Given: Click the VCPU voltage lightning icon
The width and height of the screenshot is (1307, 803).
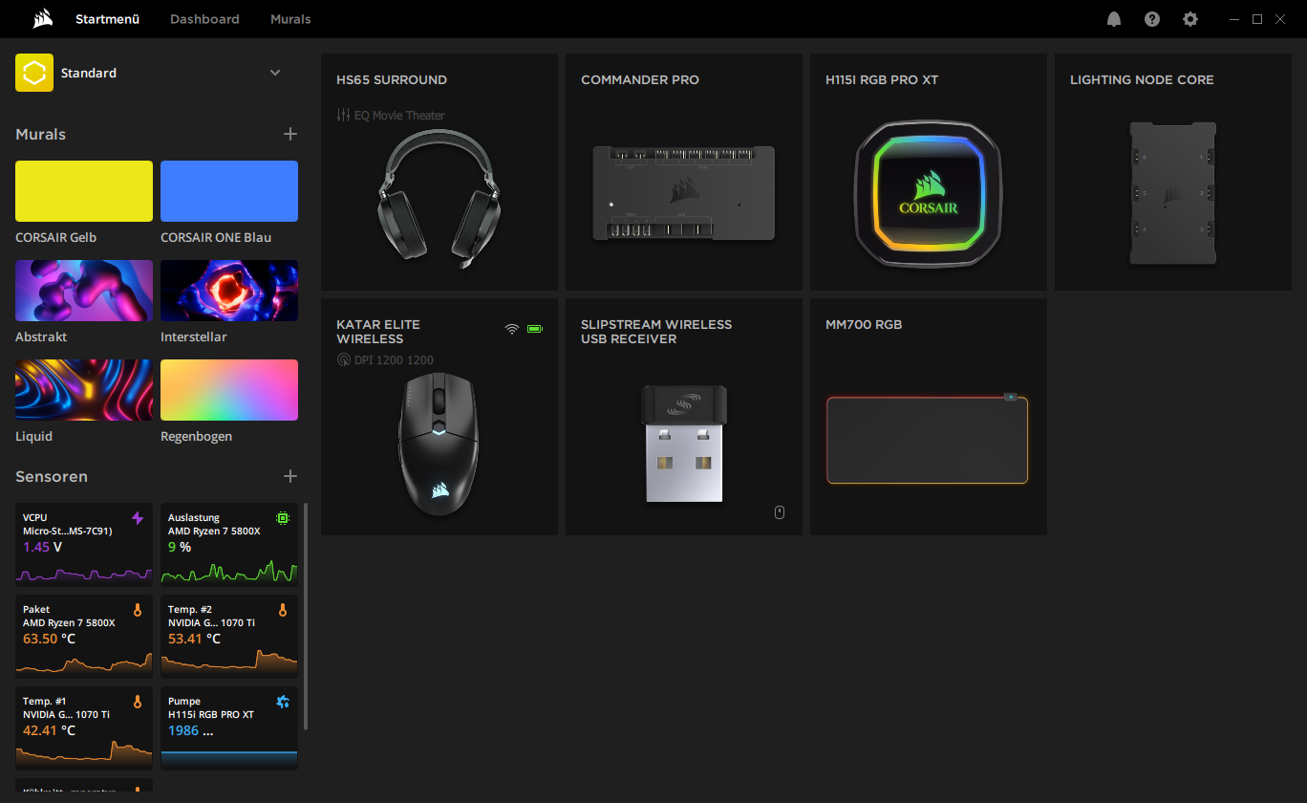Looking at the screenshot, I should point(138,518).
